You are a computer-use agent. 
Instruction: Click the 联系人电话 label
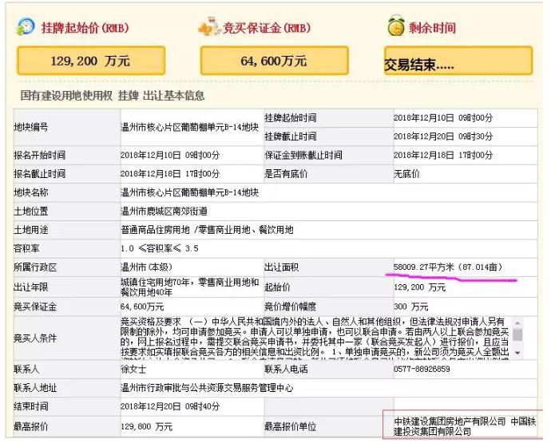(286, 369)
